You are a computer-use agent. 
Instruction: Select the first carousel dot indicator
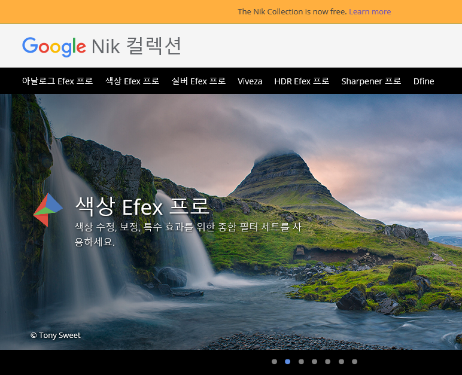[x=274, y=362]
